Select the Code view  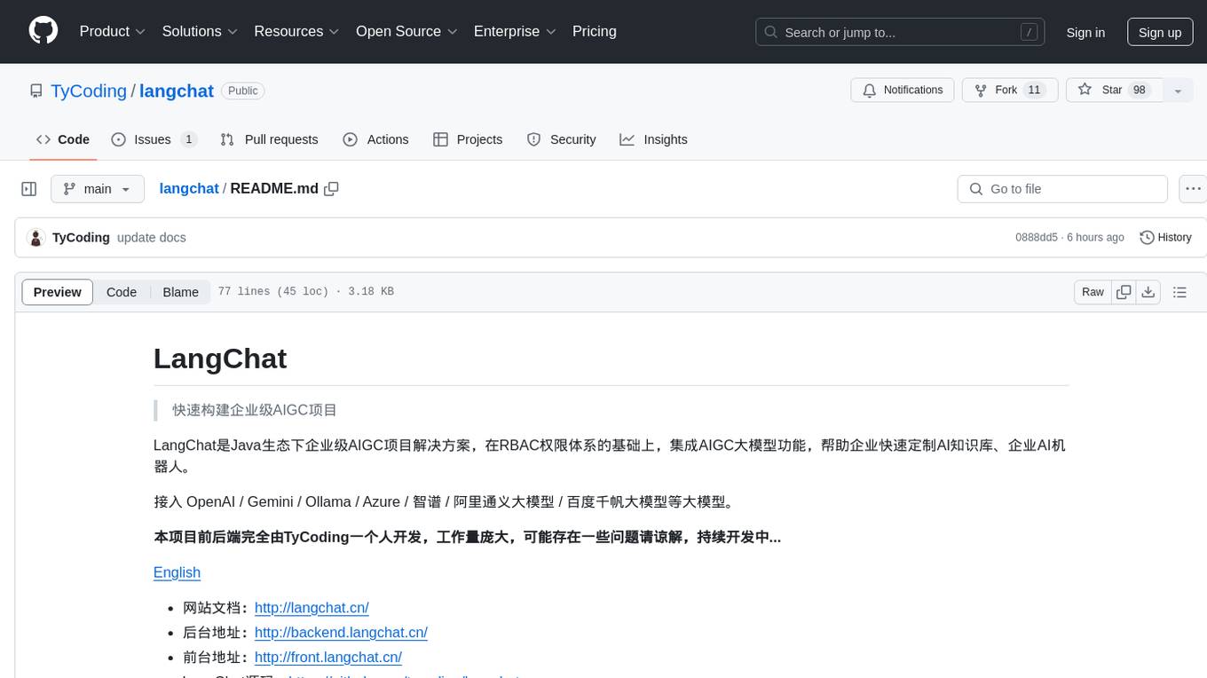(122, 292)
